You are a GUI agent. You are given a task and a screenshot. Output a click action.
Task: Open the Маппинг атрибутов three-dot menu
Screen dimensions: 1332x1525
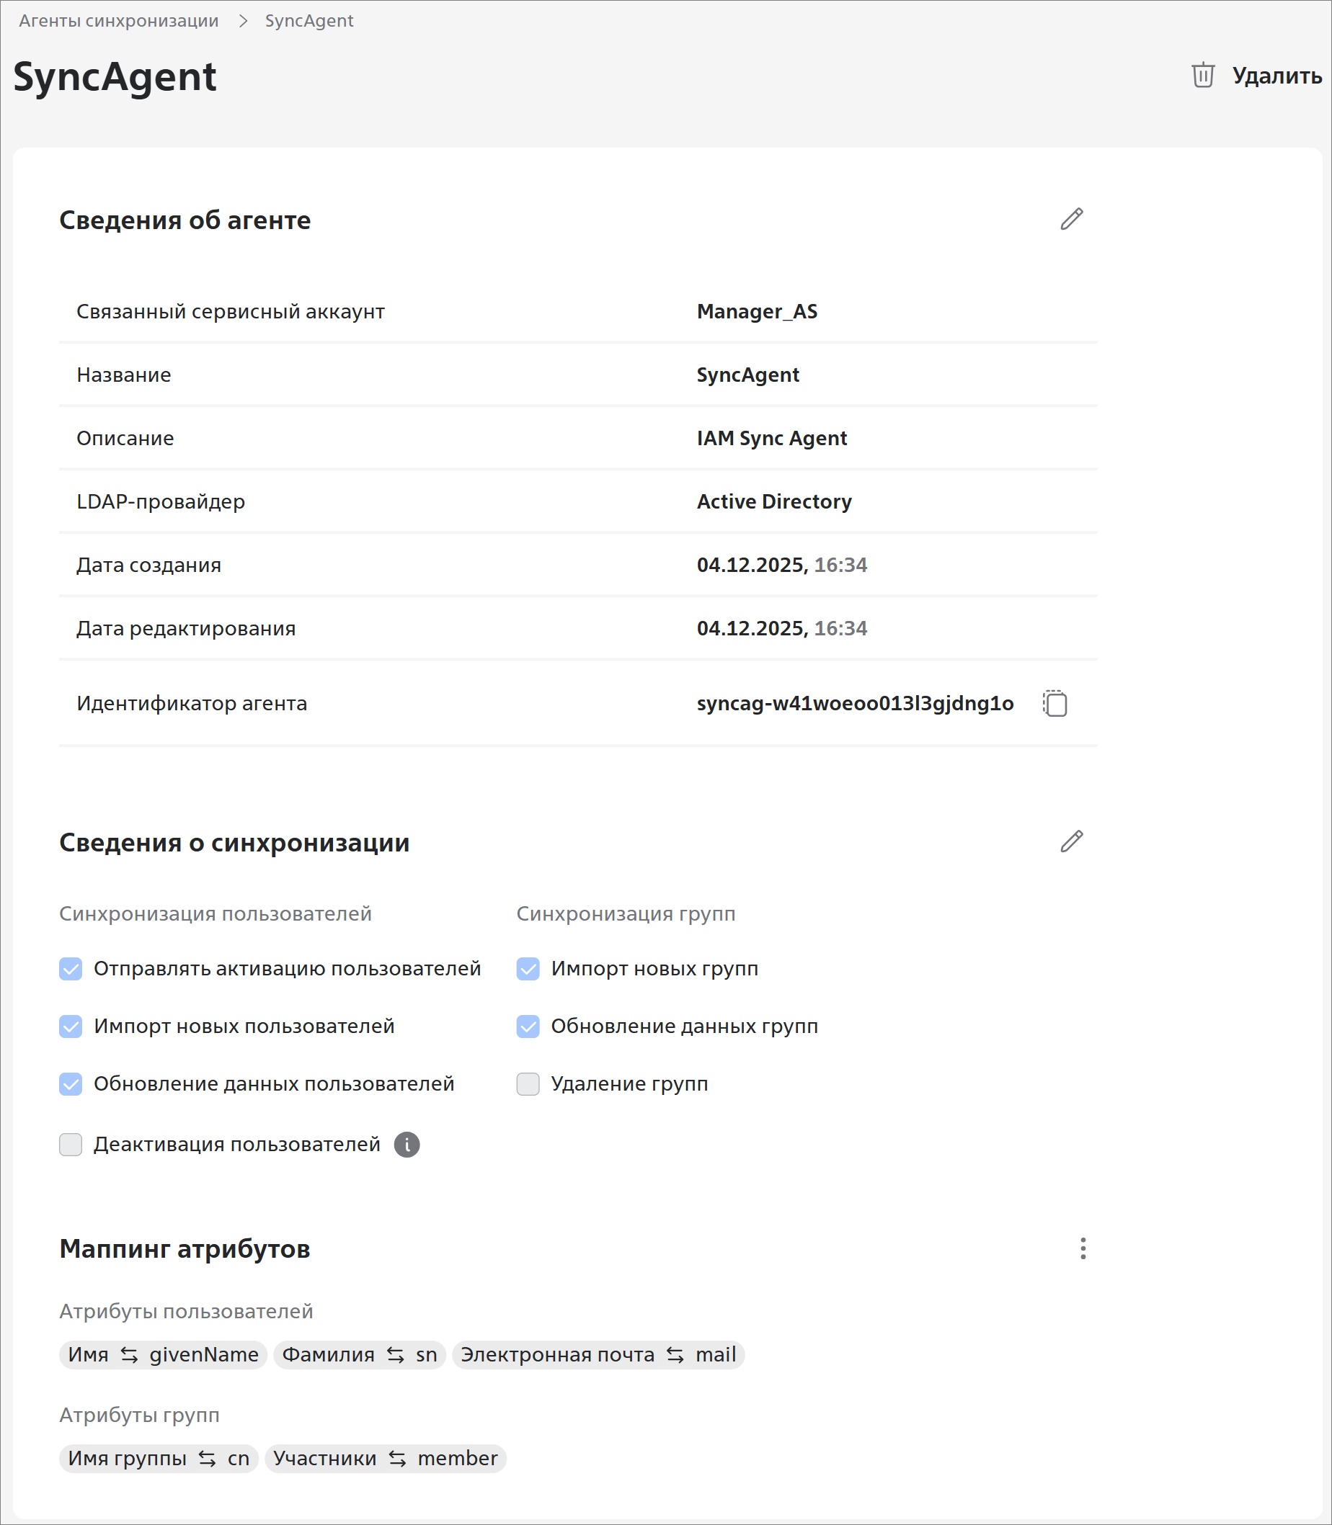pyautogui.click(x=1083, y=1248)
